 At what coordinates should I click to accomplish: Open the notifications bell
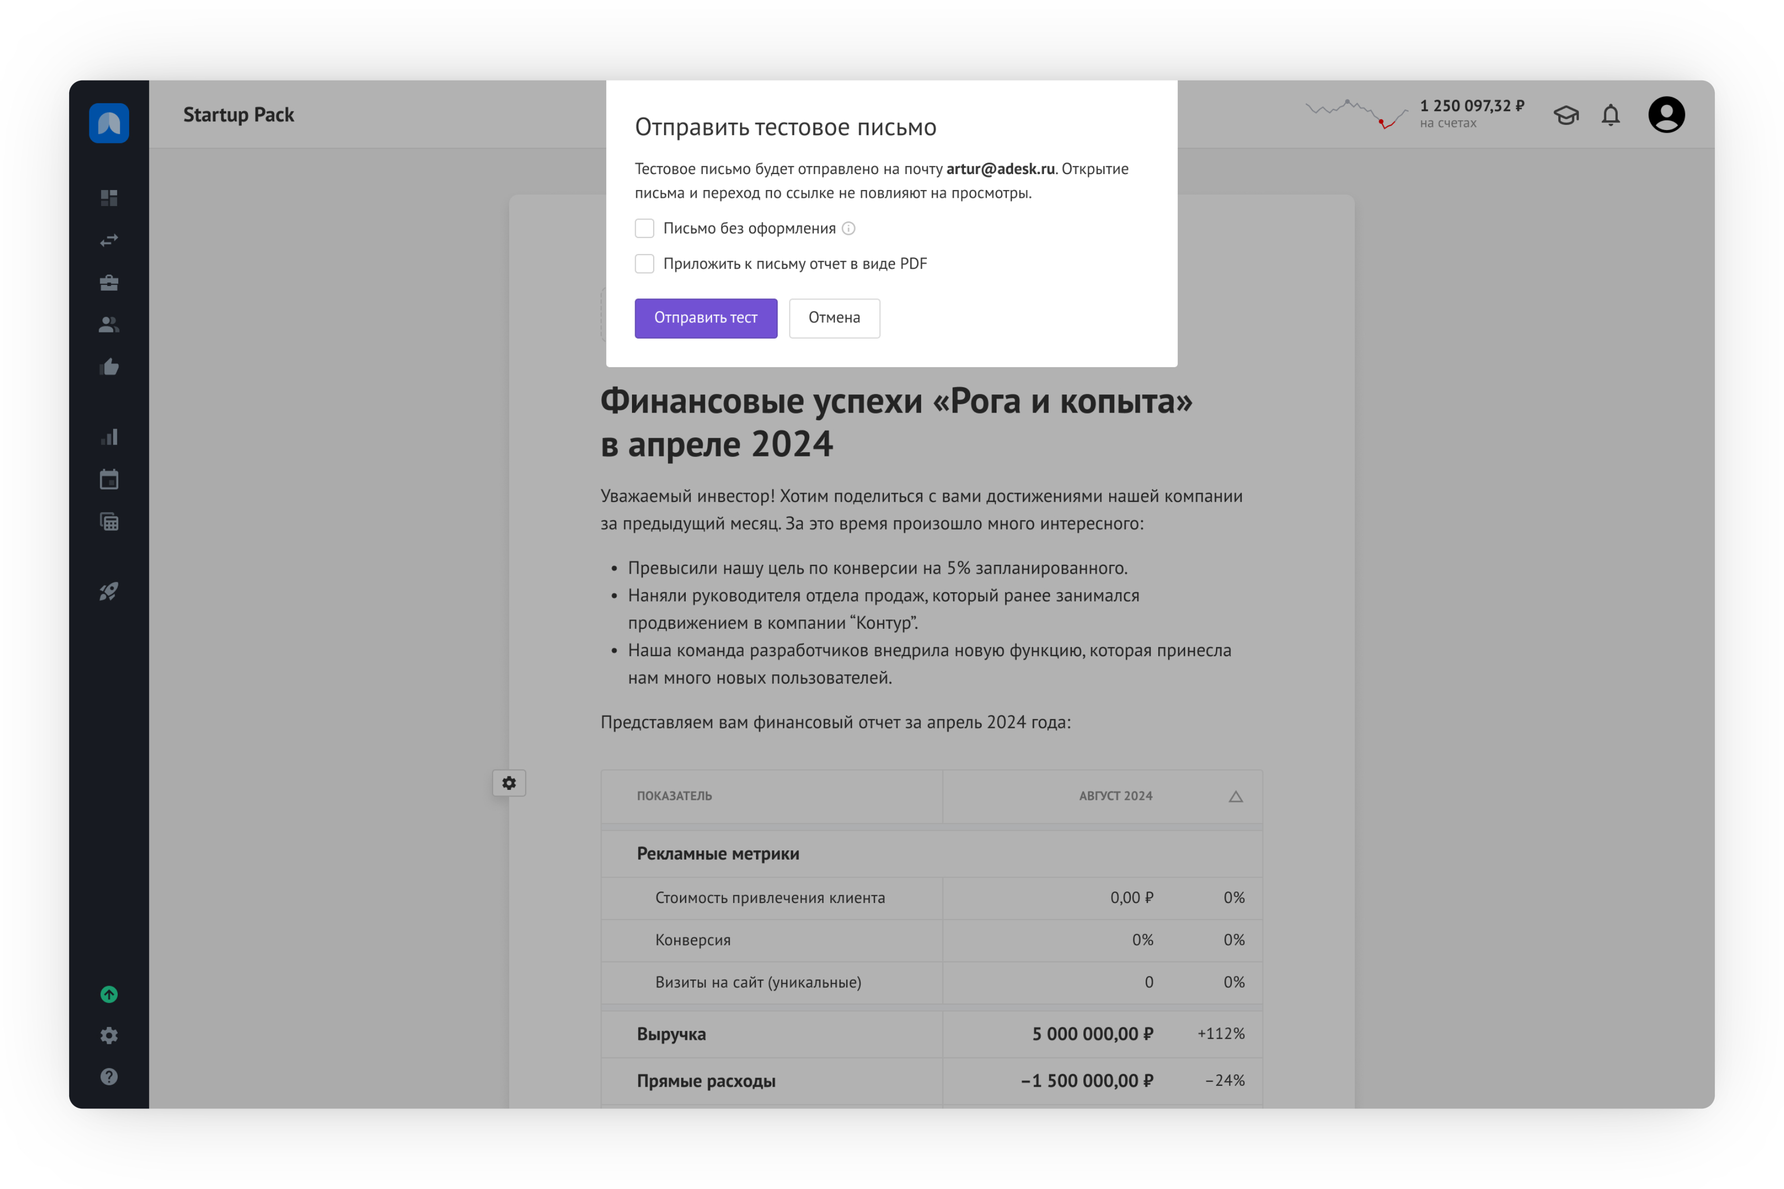click(x=1611, y=115)
